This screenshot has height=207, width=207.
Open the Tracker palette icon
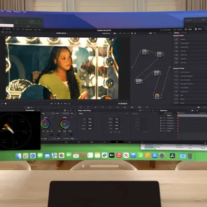(110, 107)
